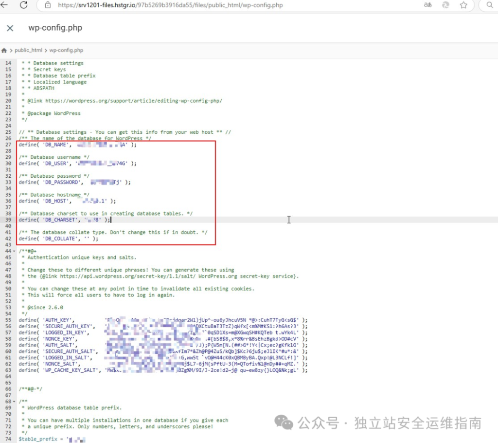
Task: Click the SECURE_AUTH_KEY define line
Action: (163, 326)
